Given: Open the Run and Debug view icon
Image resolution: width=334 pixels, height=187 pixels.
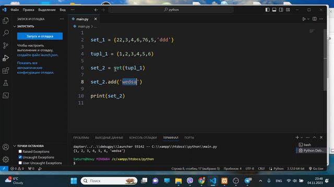Looking at the screenshot, I should (6, 58).
